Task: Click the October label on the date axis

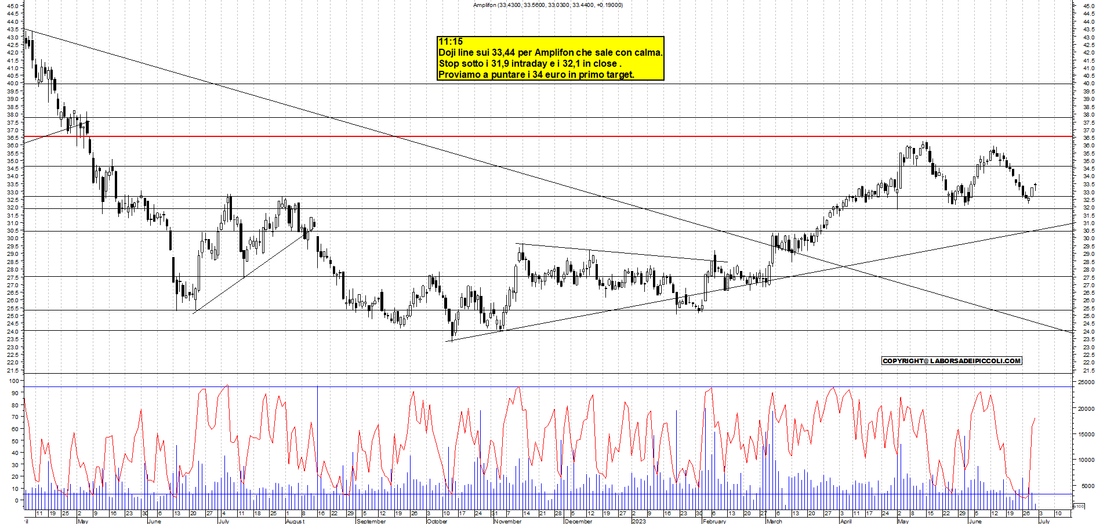Action: pos(437,521)
